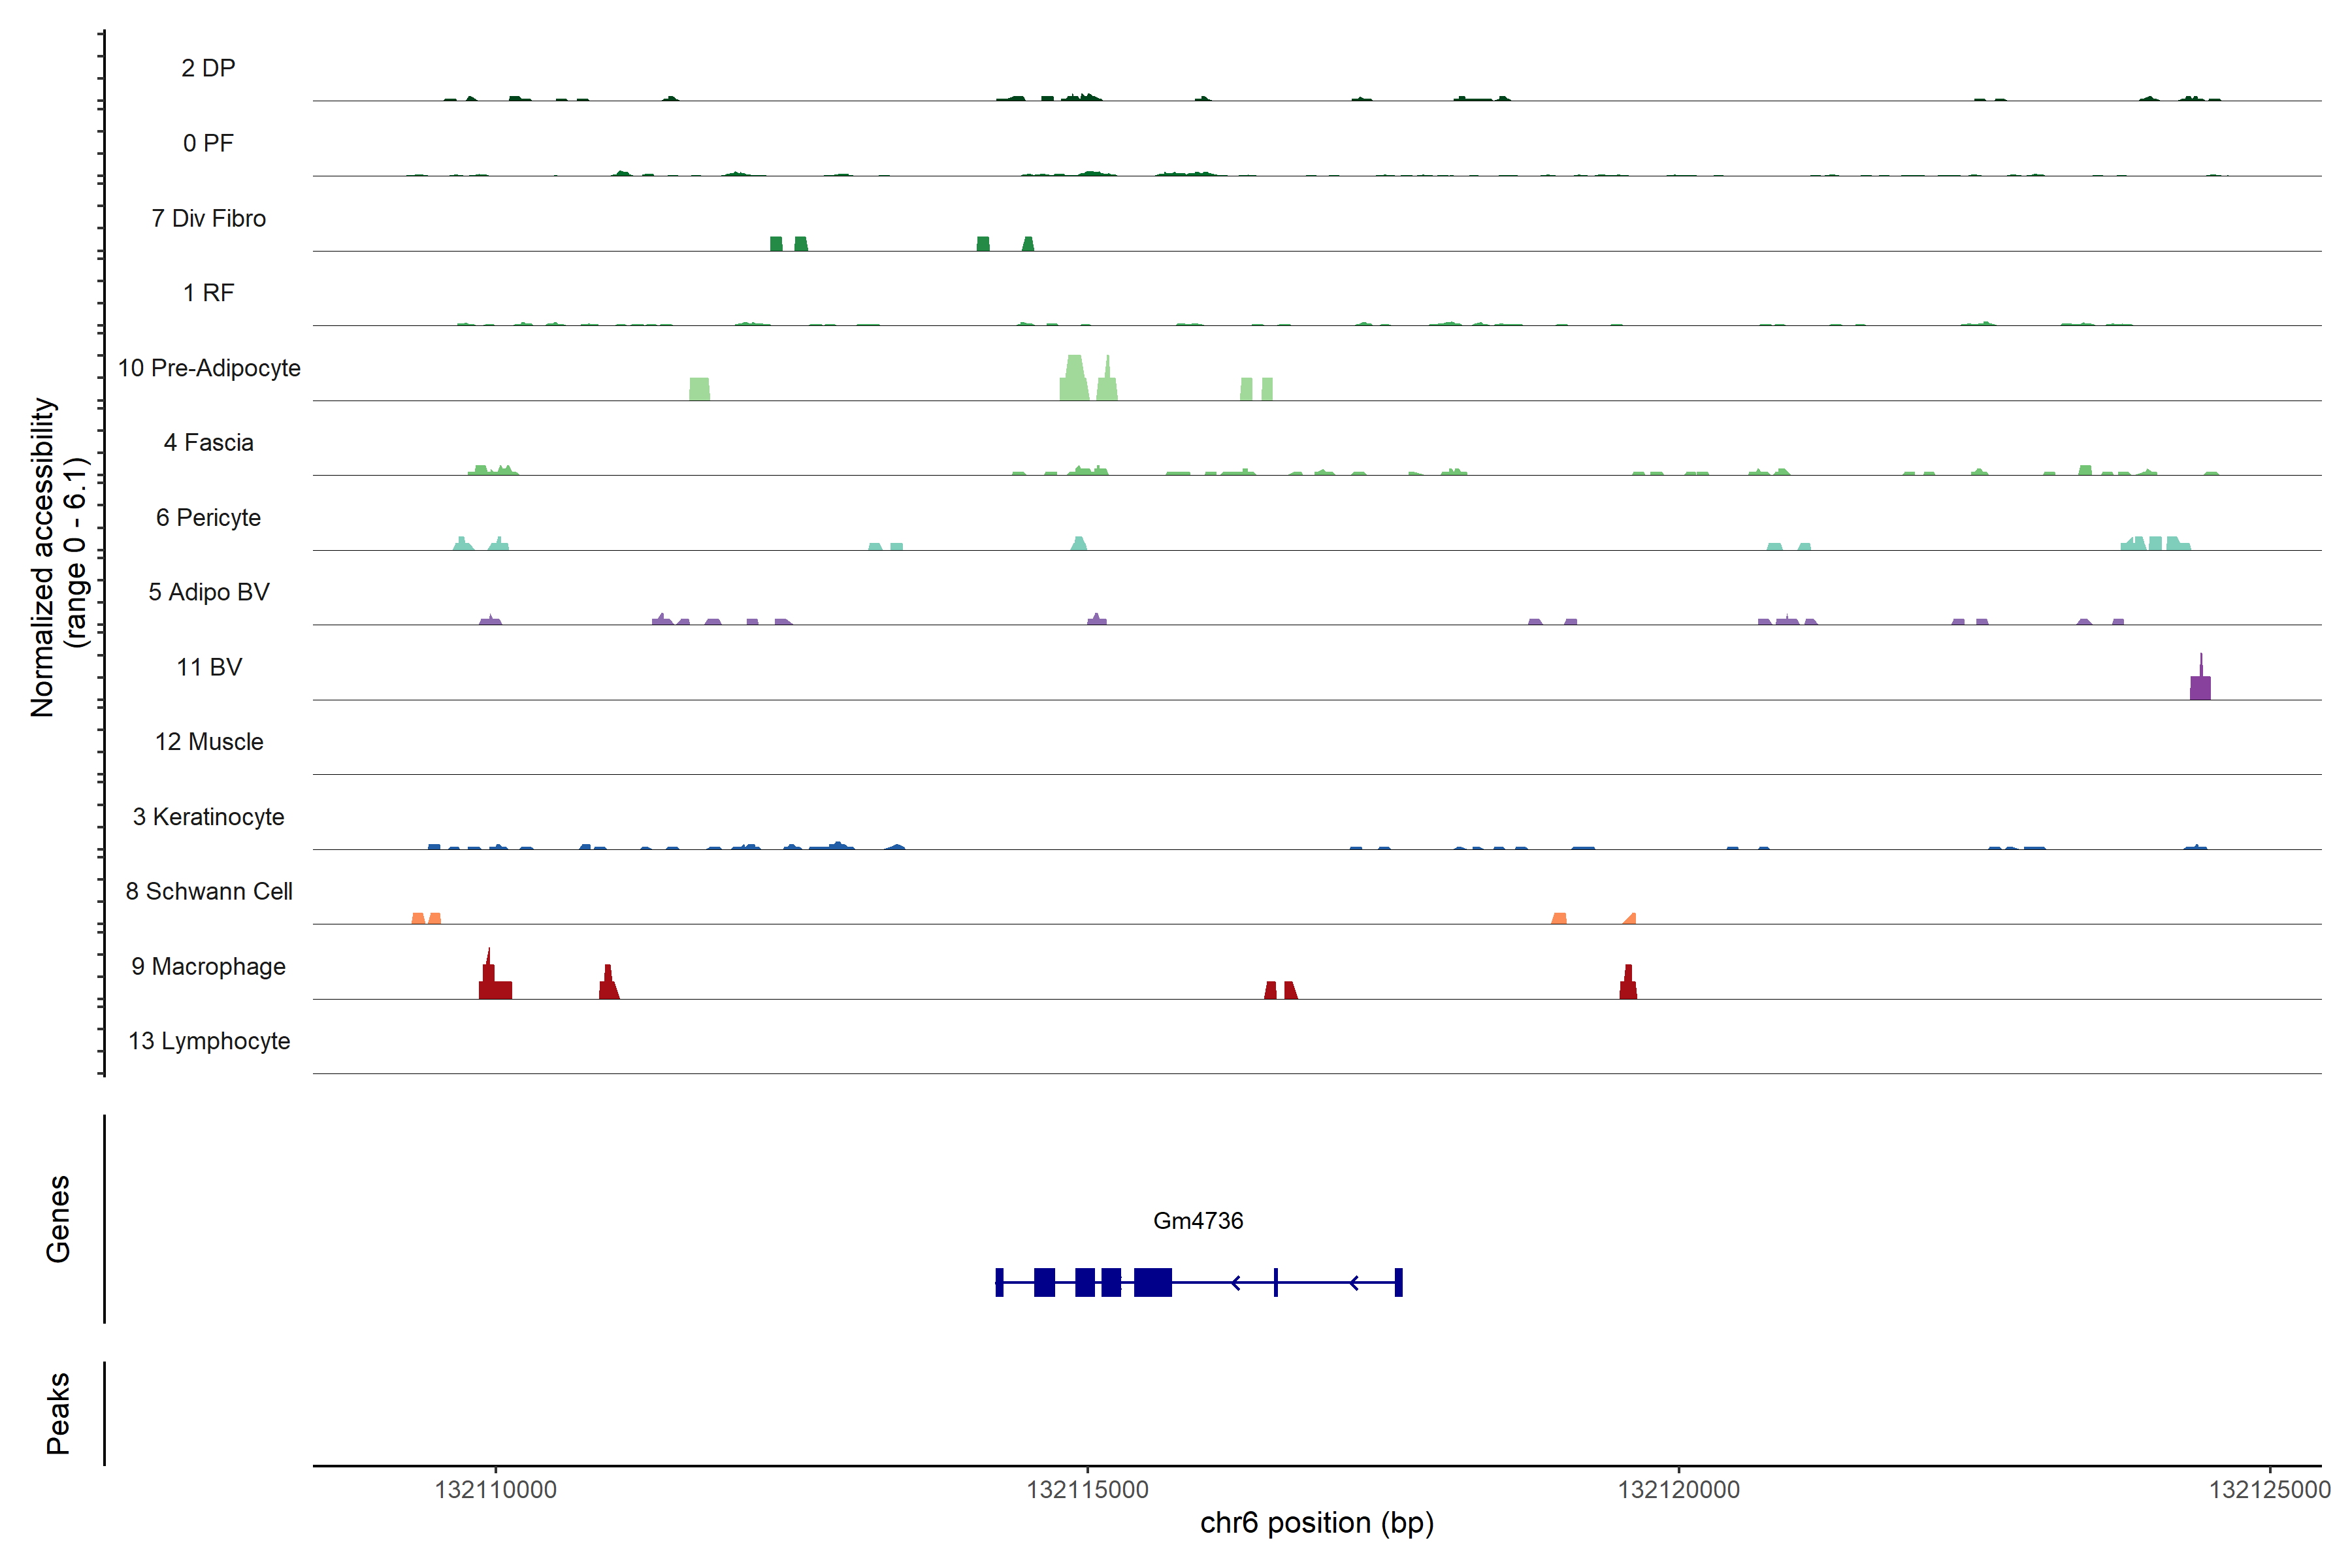
Task: Click the 6 Pericyte track label
Action: click(x=208, y=518)
